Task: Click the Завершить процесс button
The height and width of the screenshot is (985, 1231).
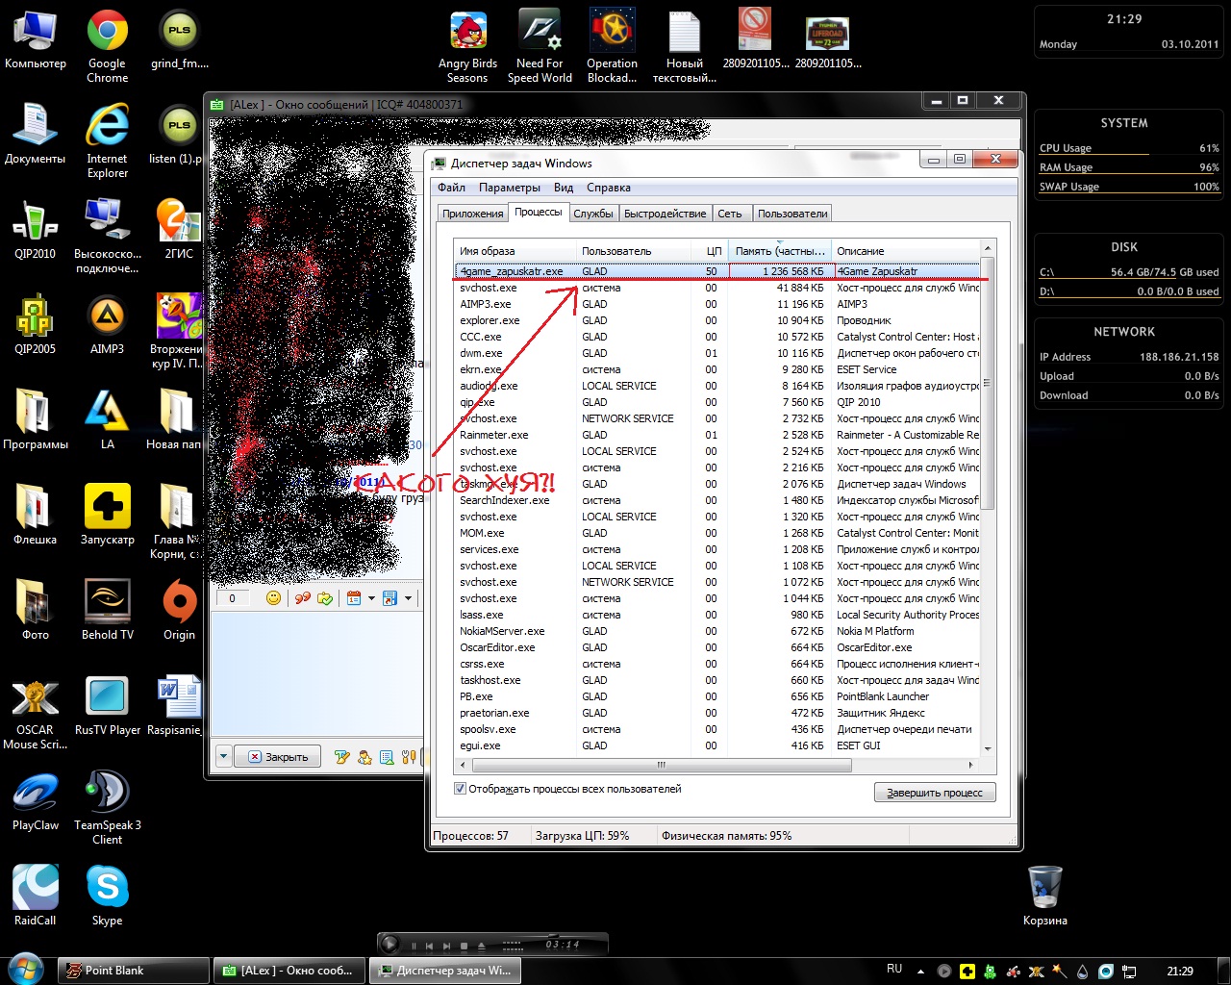Action: coord(934,793)
